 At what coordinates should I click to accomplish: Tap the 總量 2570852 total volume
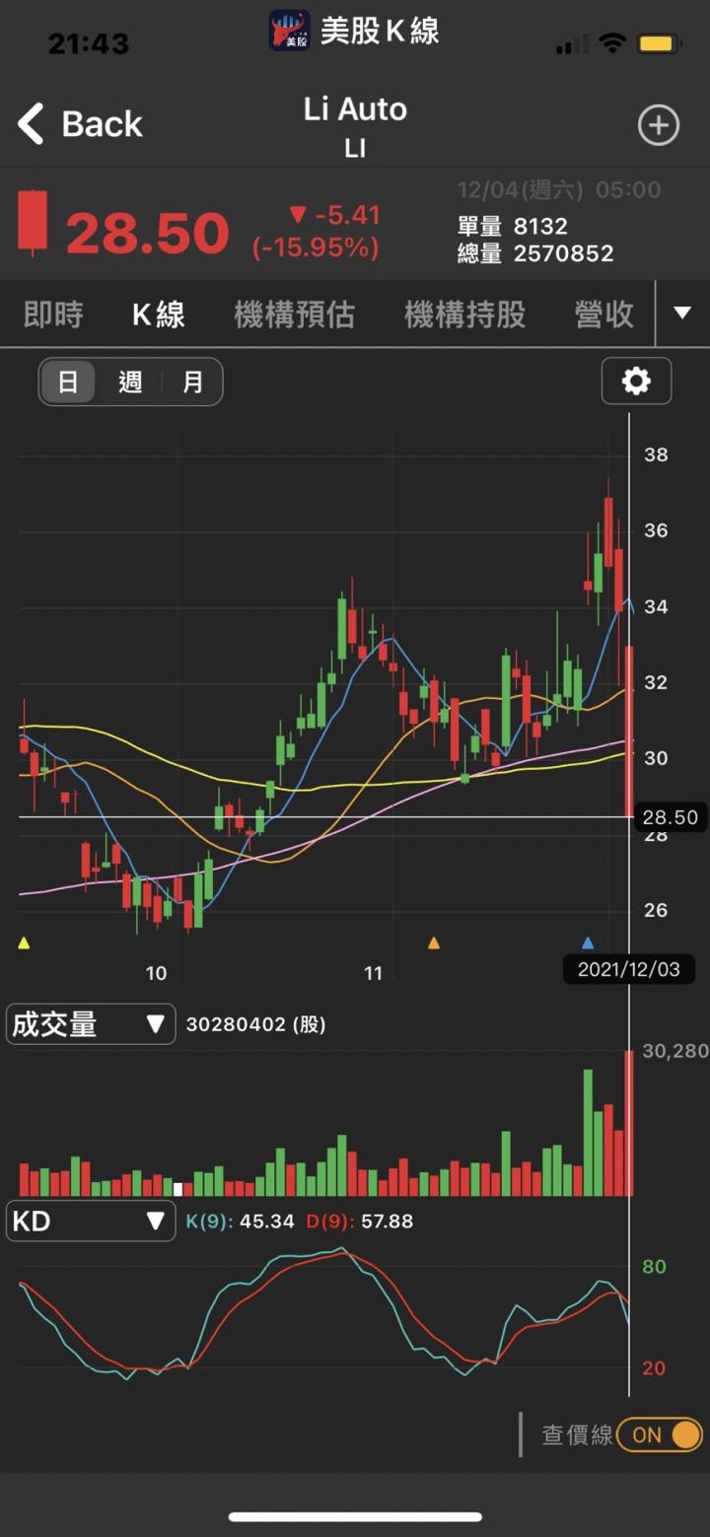535,253
